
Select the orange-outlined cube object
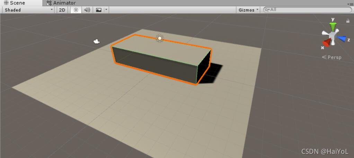(161, 60)
